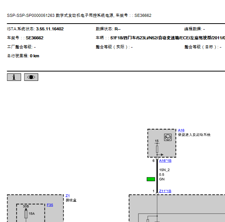This screenshot has height=222, width=225.
Task: Click the 便捷进入及起动系统 label
Action: pyautogui.click(x=194, y=135)
